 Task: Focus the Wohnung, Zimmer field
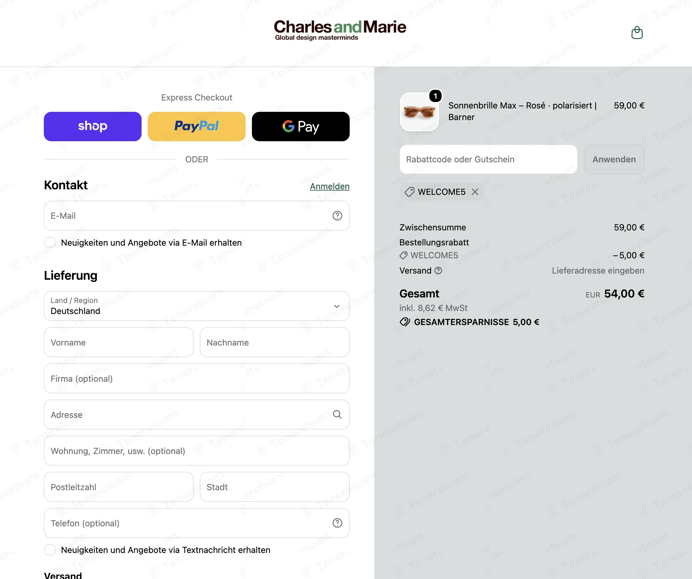point(197,451)
